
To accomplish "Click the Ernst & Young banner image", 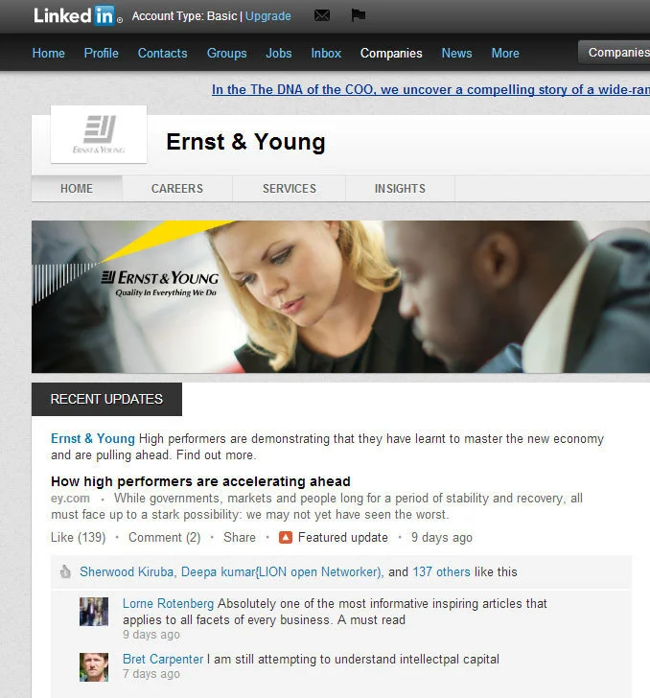I will [340, 296].
